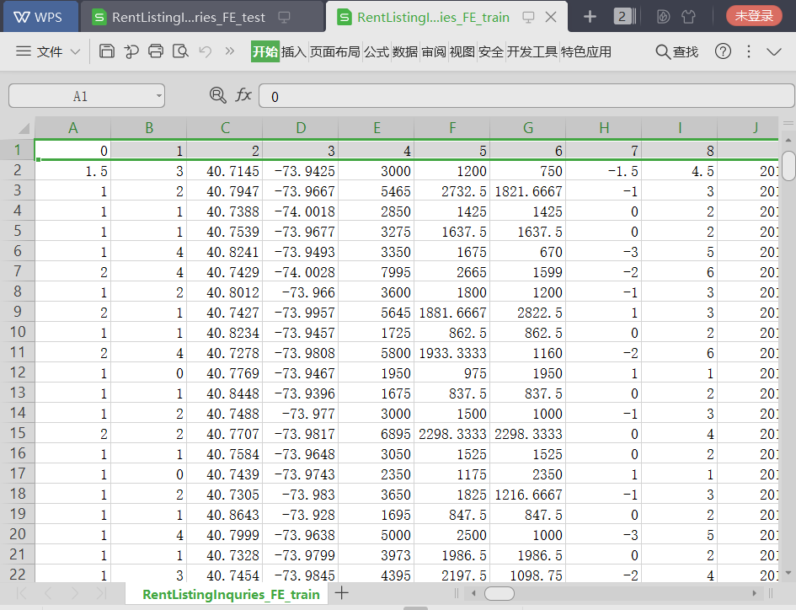
Task: Open the insert function fx icon
Action: tap(243, 94)
